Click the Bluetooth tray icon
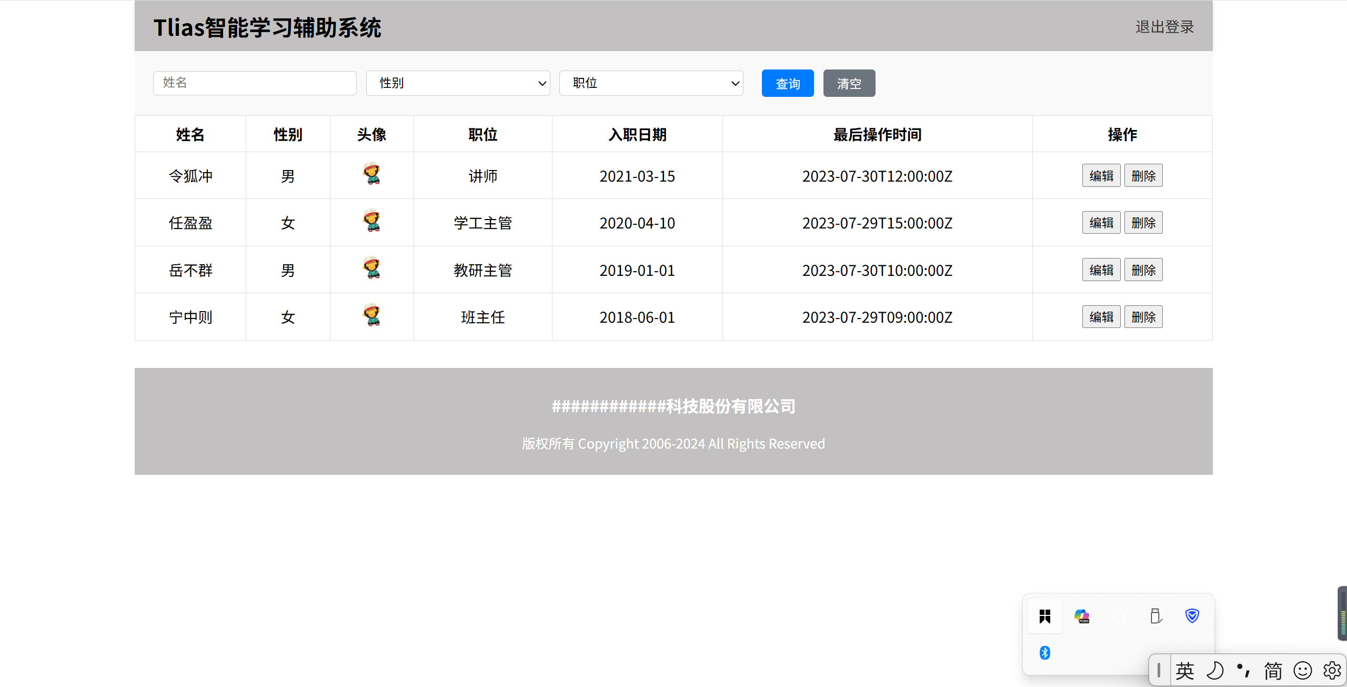Image resolution: width=1347 pixels, height=687 pixels. click(x=1045, y=653)
